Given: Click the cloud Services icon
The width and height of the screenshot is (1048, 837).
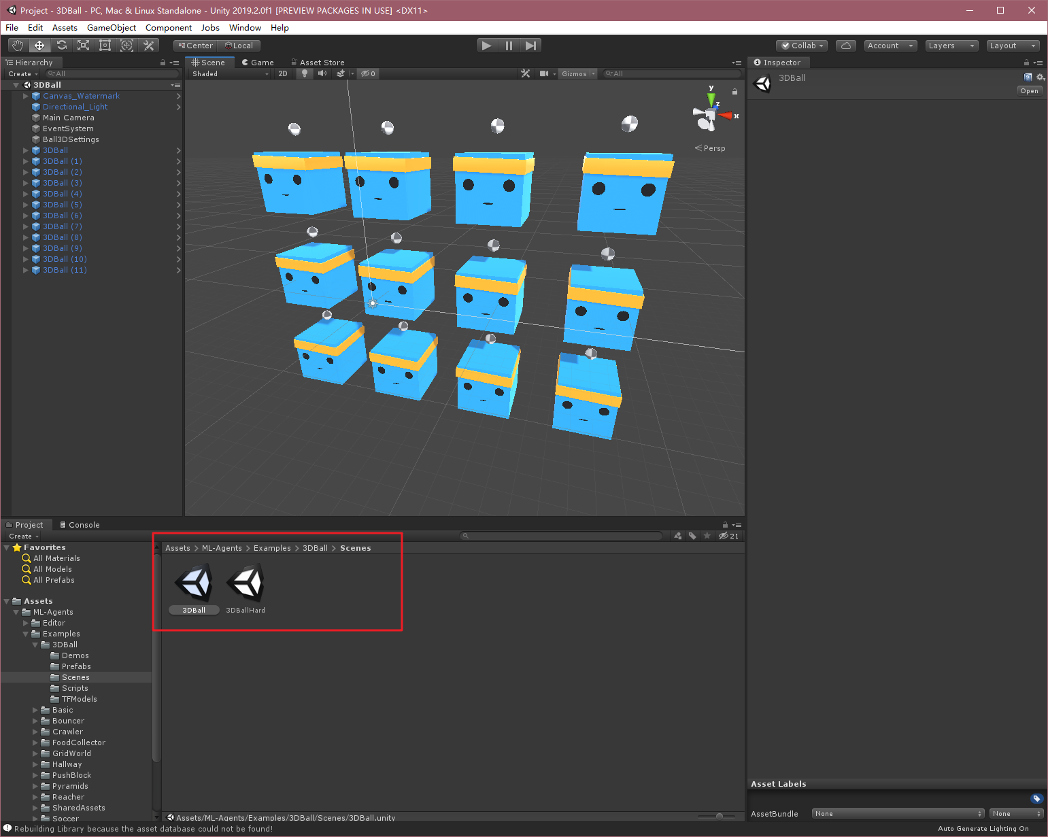Looking at the screenshot, I should (845, 46).
